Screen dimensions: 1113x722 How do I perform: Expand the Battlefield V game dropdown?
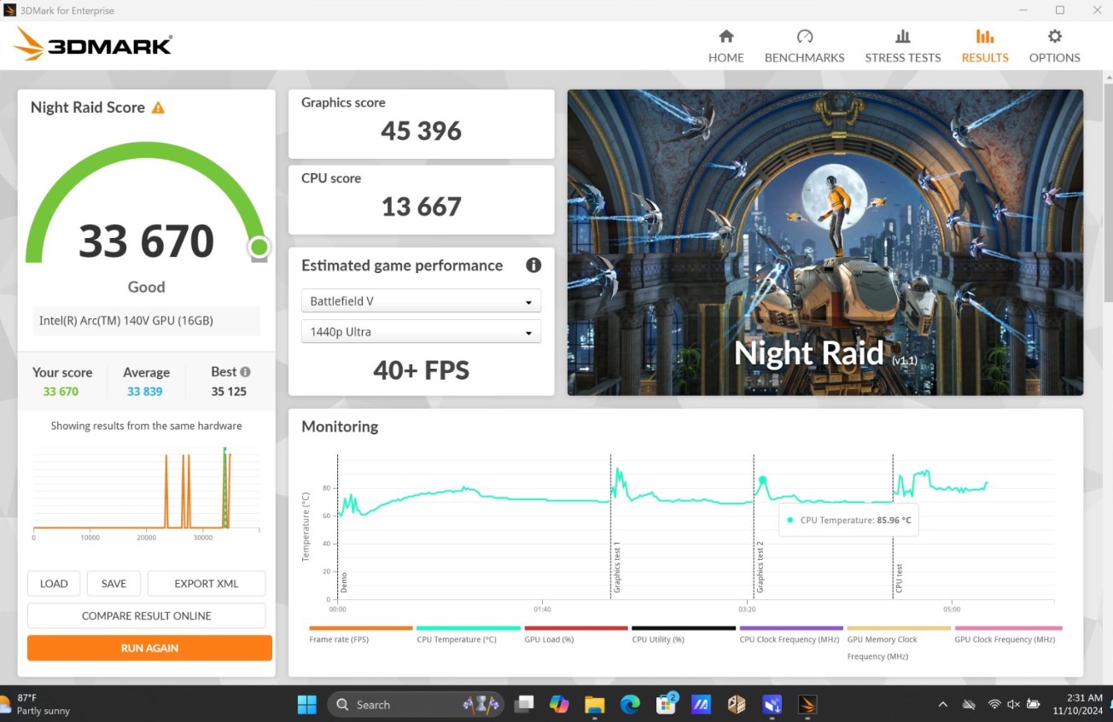[x=421, y=301]
